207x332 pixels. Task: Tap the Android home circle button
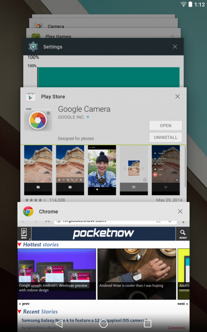click(103, 323)
